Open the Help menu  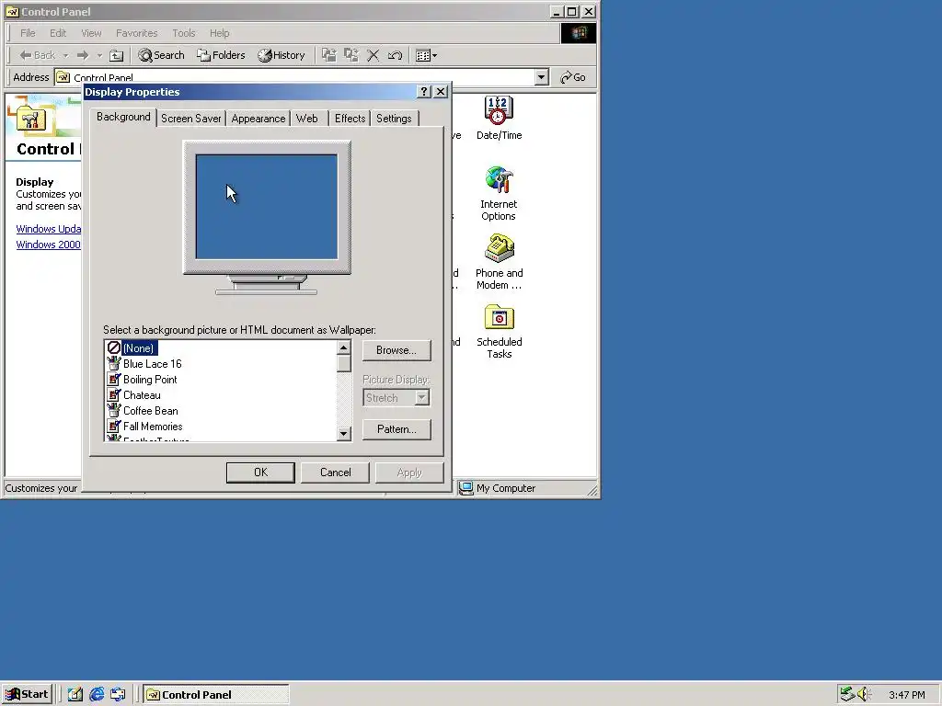point(219,33)
